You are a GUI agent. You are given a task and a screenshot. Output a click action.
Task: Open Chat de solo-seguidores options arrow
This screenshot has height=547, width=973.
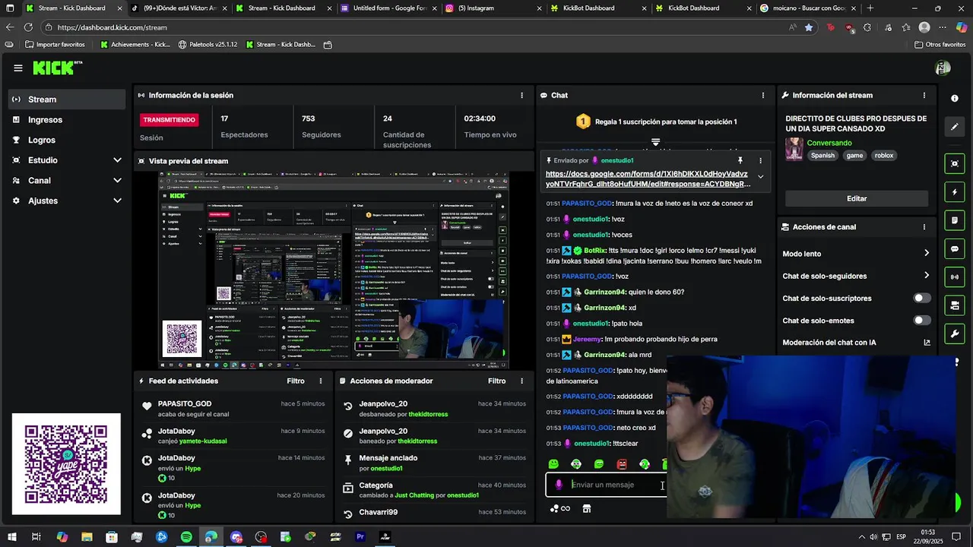point(927,276)
